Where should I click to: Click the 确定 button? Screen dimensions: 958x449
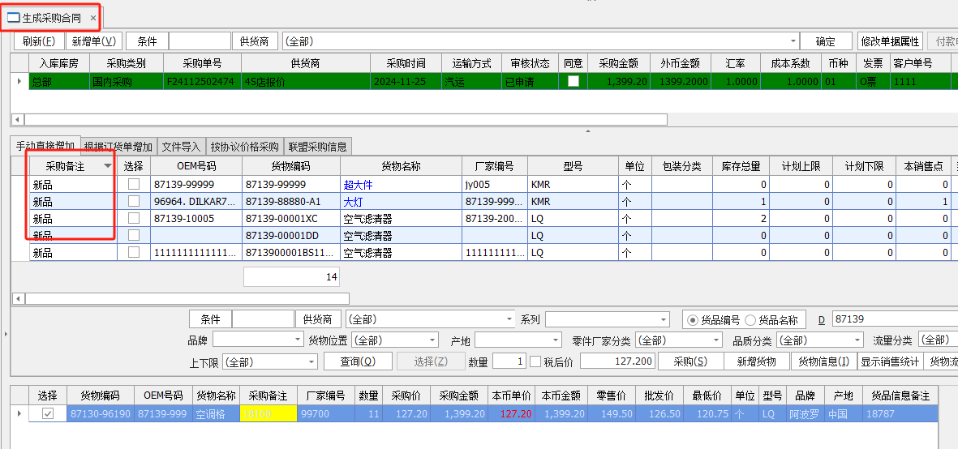click(x=826, y=41)
